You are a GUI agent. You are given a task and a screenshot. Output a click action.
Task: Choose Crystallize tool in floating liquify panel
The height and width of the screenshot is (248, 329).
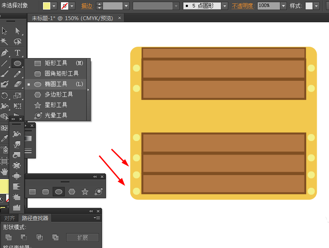pos(17,197)
